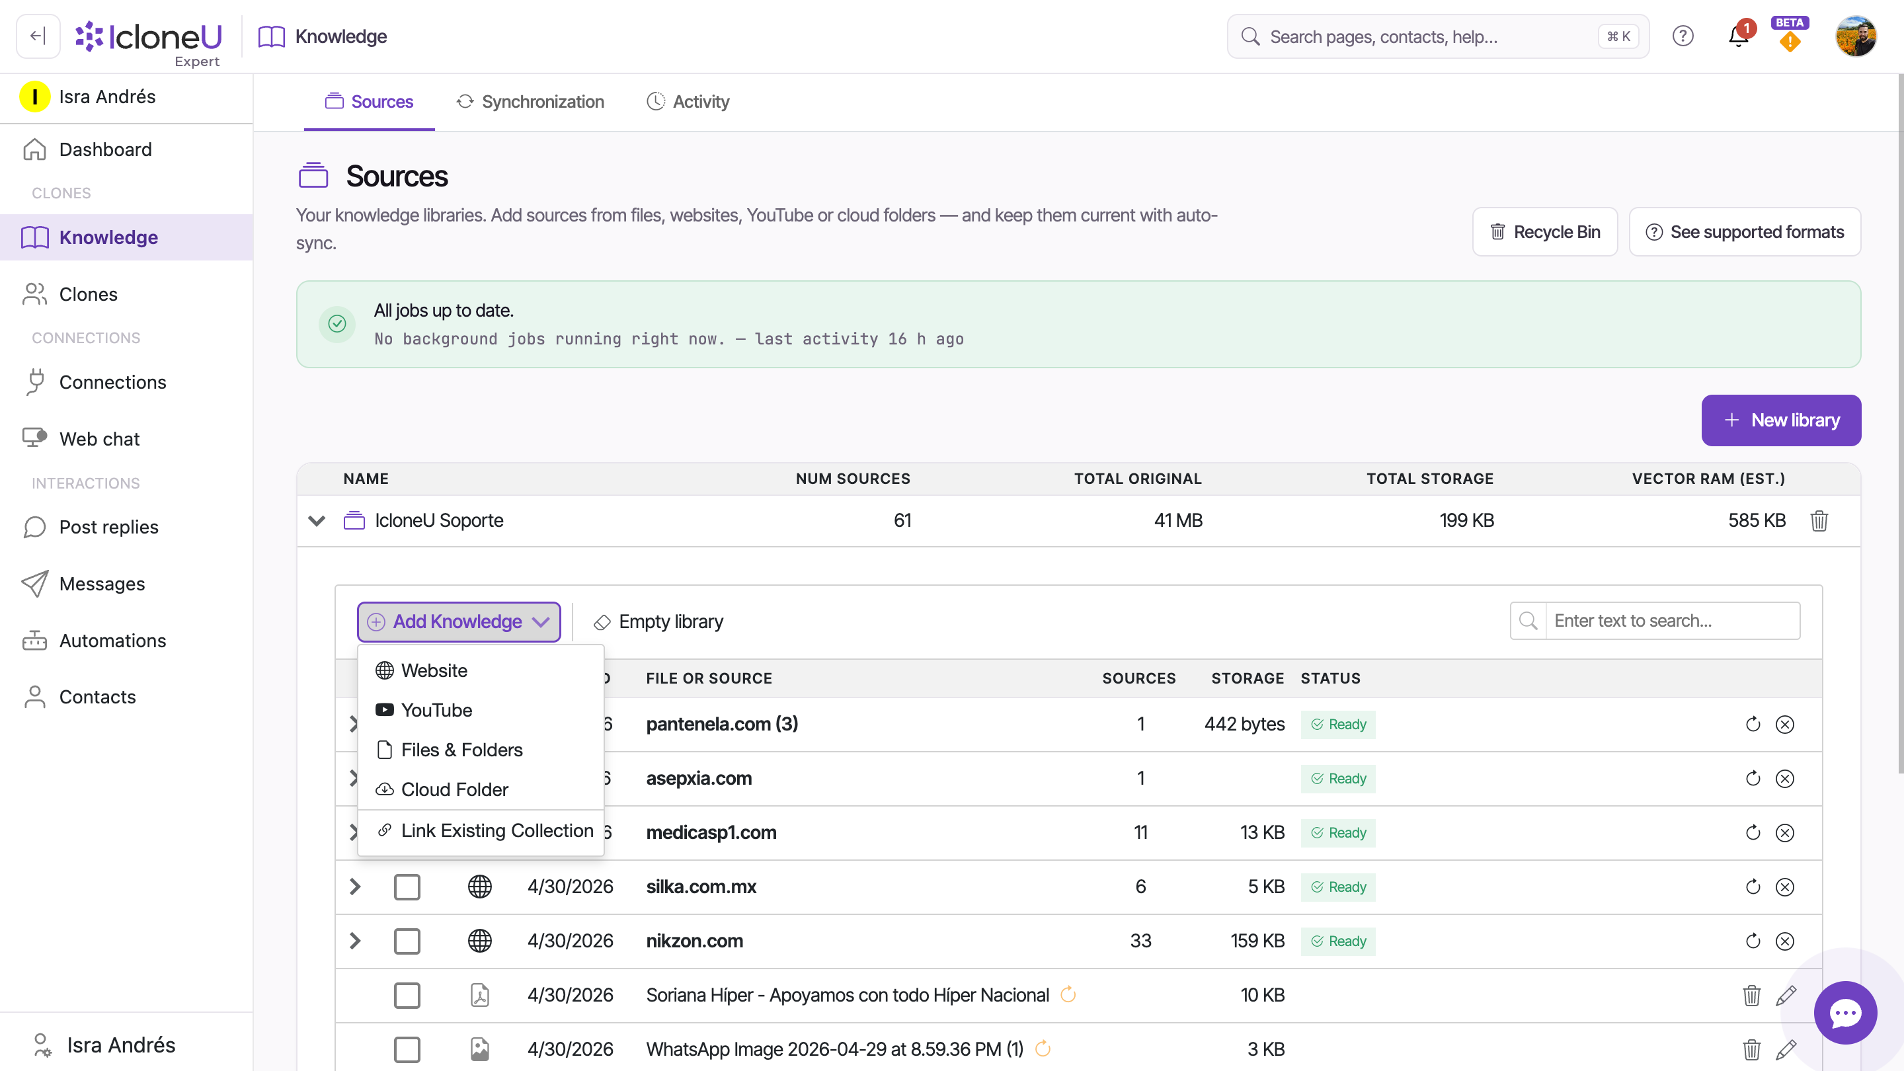
Task: Collapse the sidebar with the arrow button
Action: 38,36
